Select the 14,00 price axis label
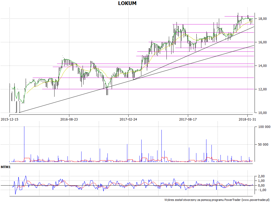Image resolution: width=271 pixels, height=203 pixels. click(262, 66)
